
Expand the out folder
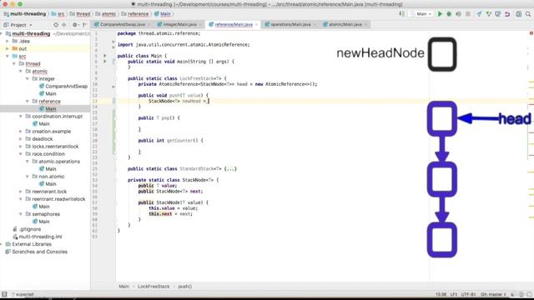tap(8, 48)
